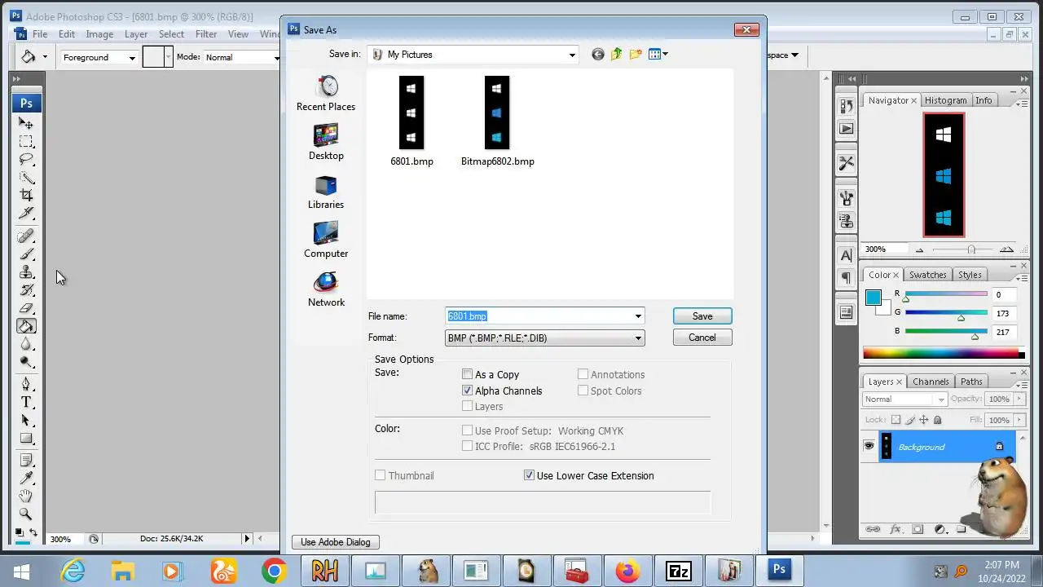Open Recent Places location
This screenshot has width=1043, height=587.
326,93
